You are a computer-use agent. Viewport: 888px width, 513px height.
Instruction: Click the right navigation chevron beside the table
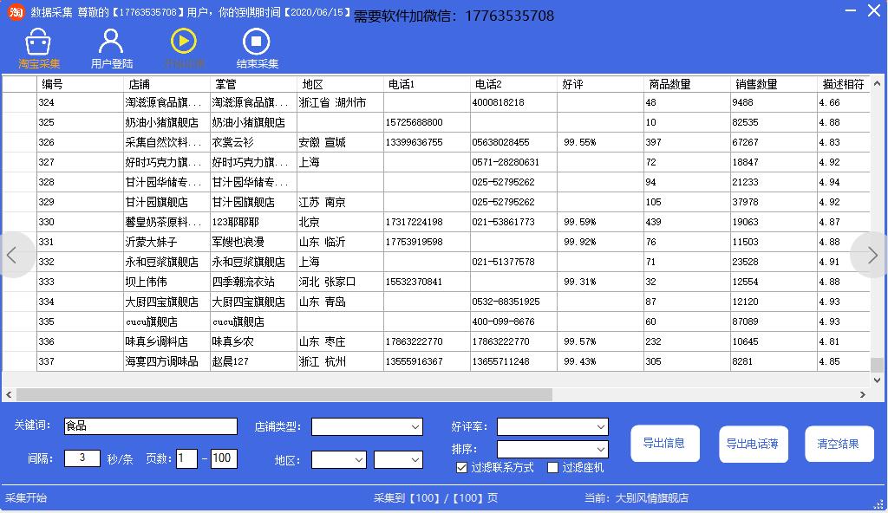click(x=872, y=255)
